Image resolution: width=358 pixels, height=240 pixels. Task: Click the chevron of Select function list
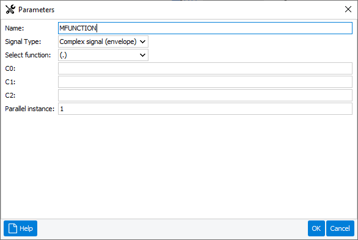pyautogui.click(x=142, y=55)
